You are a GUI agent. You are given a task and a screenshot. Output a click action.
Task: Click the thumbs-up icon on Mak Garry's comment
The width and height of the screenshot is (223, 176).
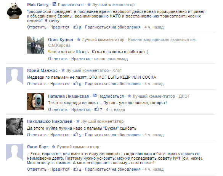(76, 27)
